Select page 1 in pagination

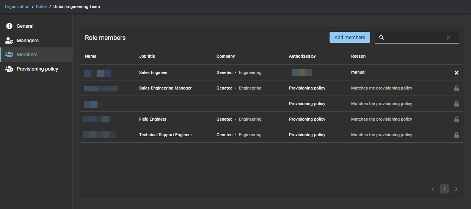coord(444,189)
